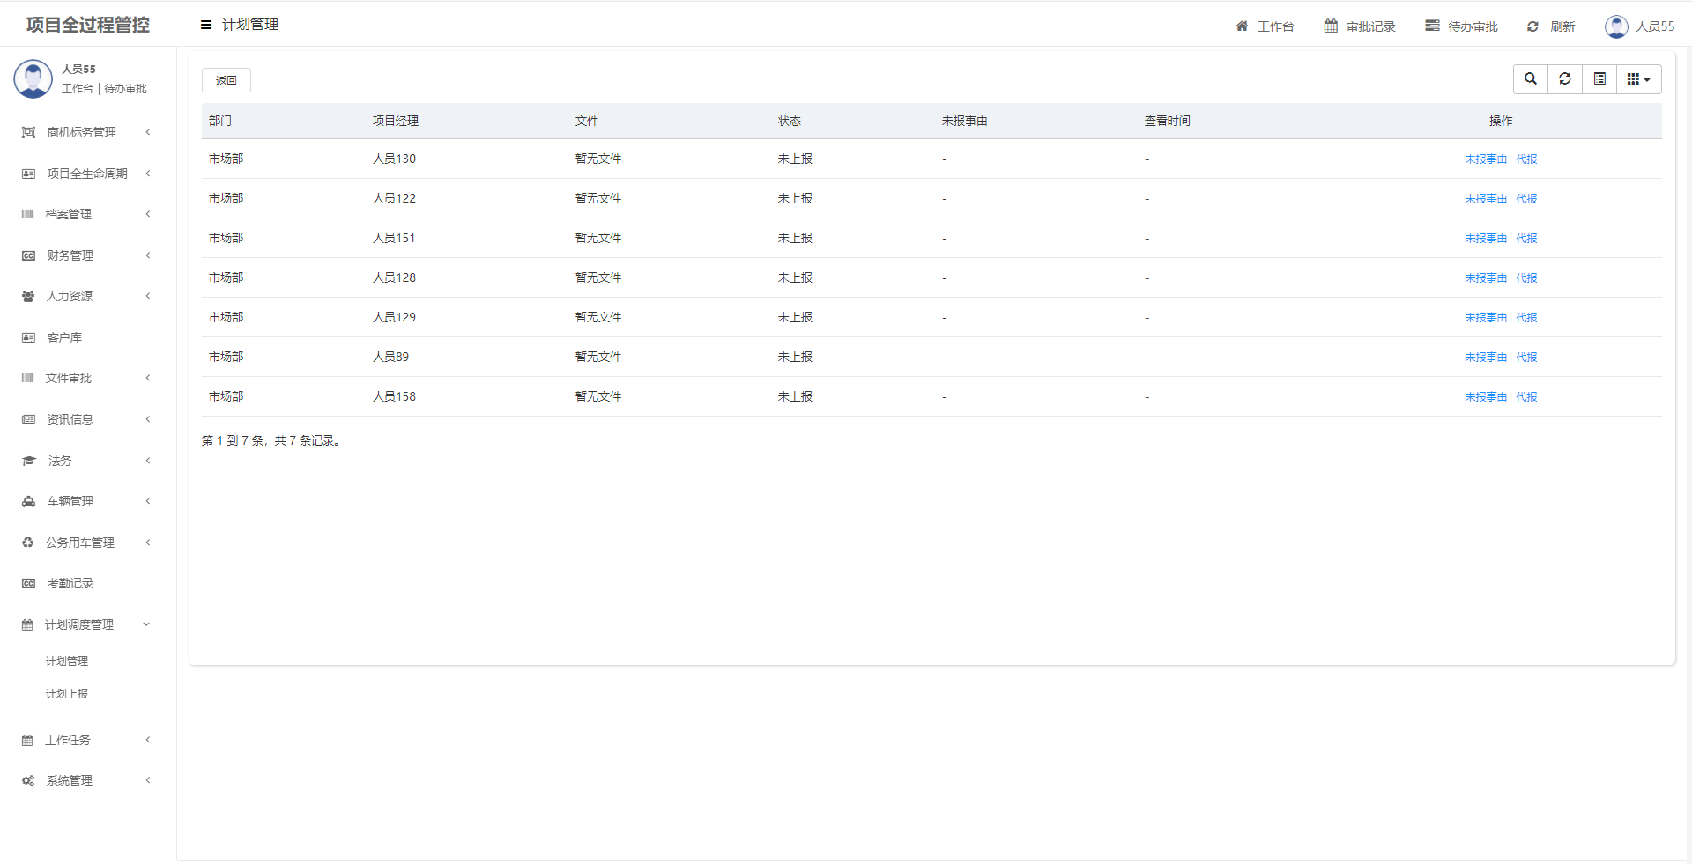Click the table refresh icon button
The width and height of the screenshot is (1692, 864).
[x=1565, y=79]
